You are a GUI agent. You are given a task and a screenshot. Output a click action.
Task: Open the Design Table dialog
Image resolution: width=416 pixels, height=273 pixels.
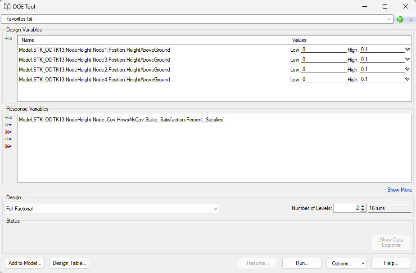coord(69,263)
